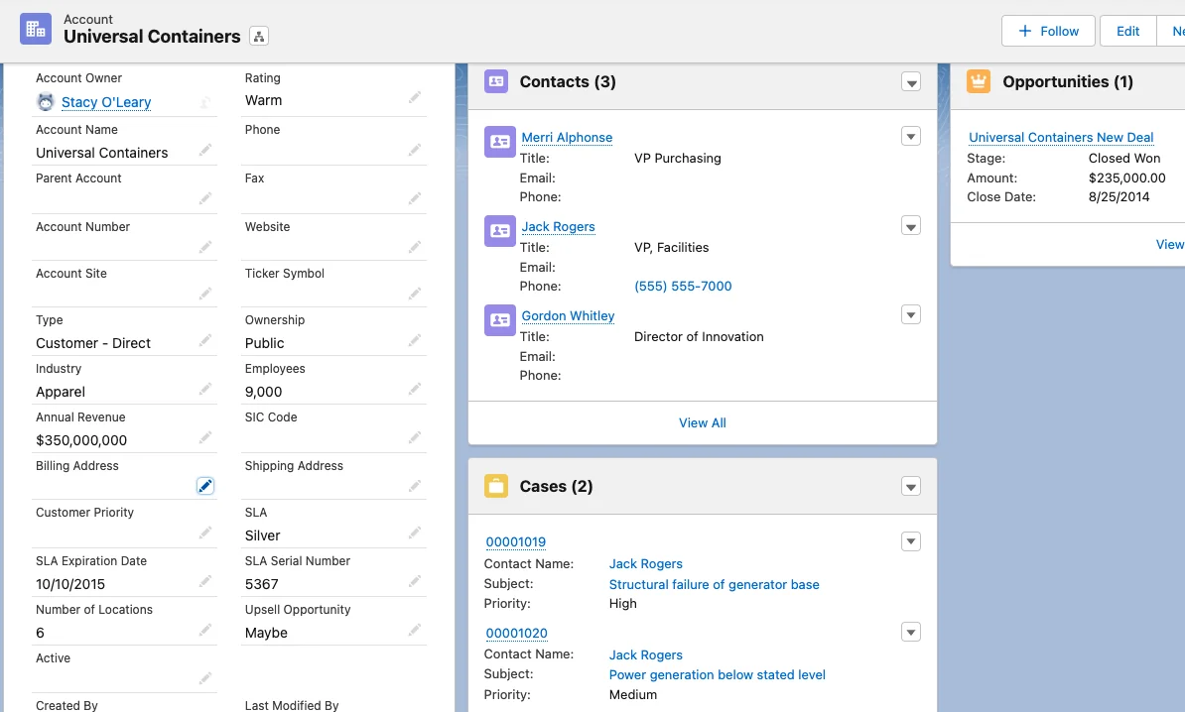Image resolution: width=1185 pixels, height=712 pixels.
Task: Click the Follow button
Action: coord(1048,31)
